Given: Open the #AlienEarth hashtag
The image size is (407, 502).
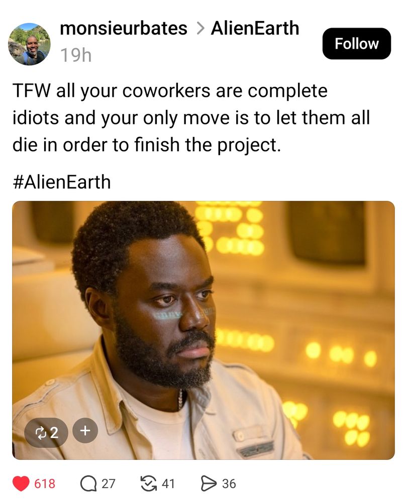Looking at the screenshot, I should click(x=61, y=182).
